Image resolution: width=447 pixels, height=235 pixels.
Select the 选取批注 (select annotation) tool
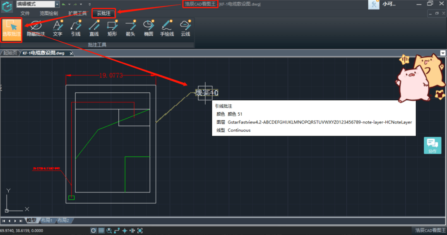pyautogui.click(x=12, y=30)
